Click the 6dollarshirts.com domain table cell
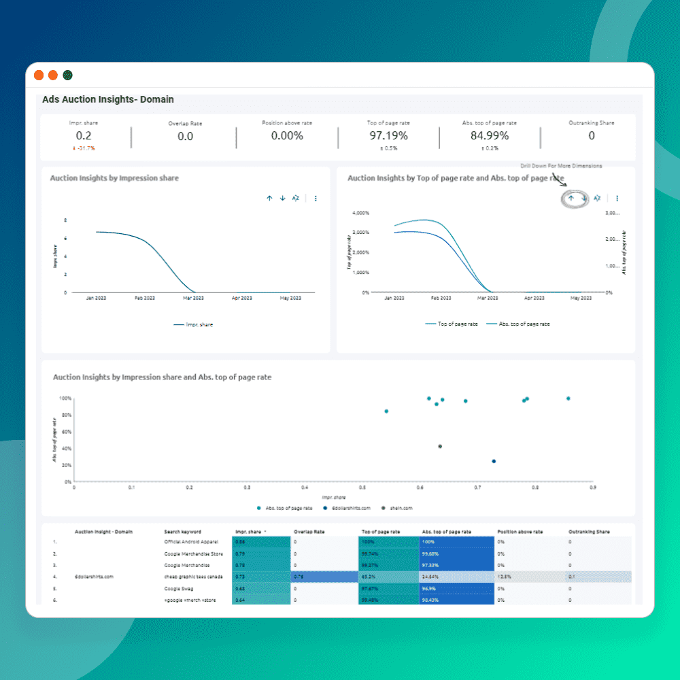The image size is (680, 680). 94,577
